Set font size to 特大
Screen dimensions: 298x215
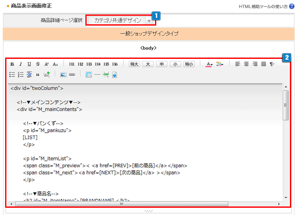[x=134, y=64]
